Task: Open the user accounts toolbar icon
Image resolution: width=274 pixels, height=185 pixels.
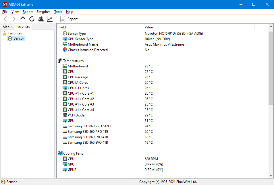Action: (x=41, y=19)
